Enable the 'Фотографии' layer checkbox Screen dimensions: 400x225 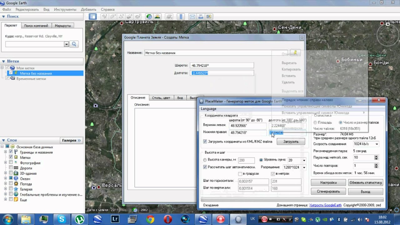pyautogui.click(x=11, y=162)
